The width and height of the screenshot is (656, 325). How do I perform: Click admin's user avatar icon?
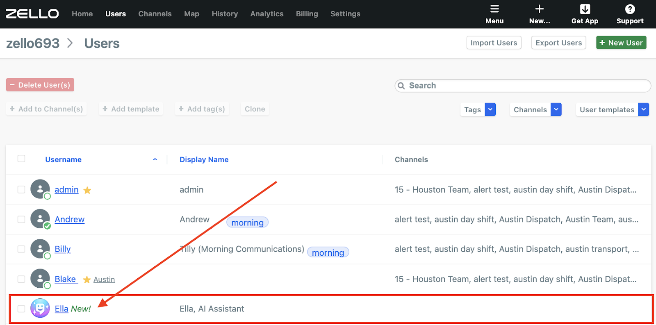(40, 189)
